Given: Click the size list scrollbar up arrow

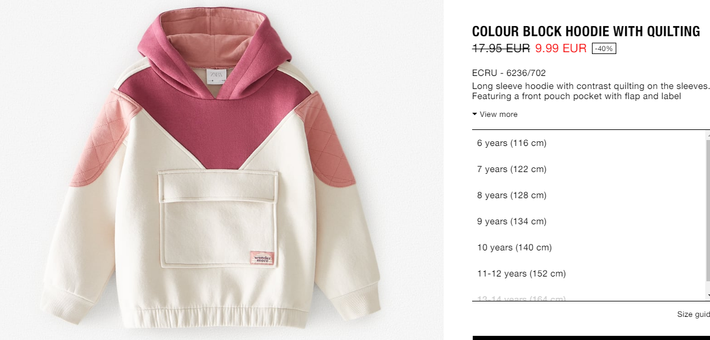Looking at the screenshot, I should click(708, 134).
